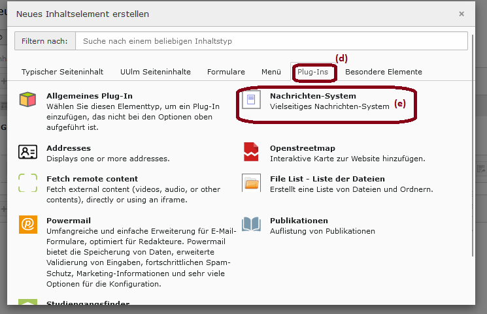The height and width of the screenshot is (314, 487).
Task: Switch to the Formulare tab
Action: click(226, 72)
